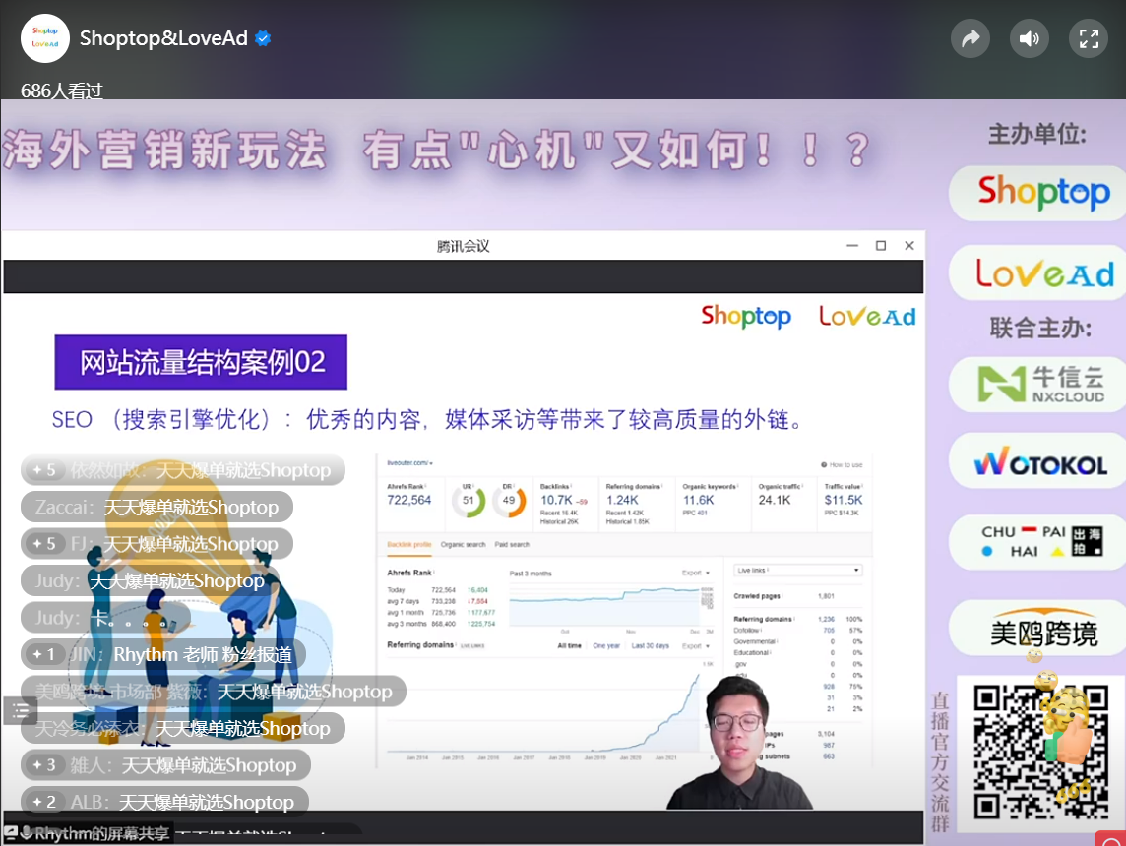This screenshot has width=1126, height=846.
Task: Click the How to use link
Action: 842,465
